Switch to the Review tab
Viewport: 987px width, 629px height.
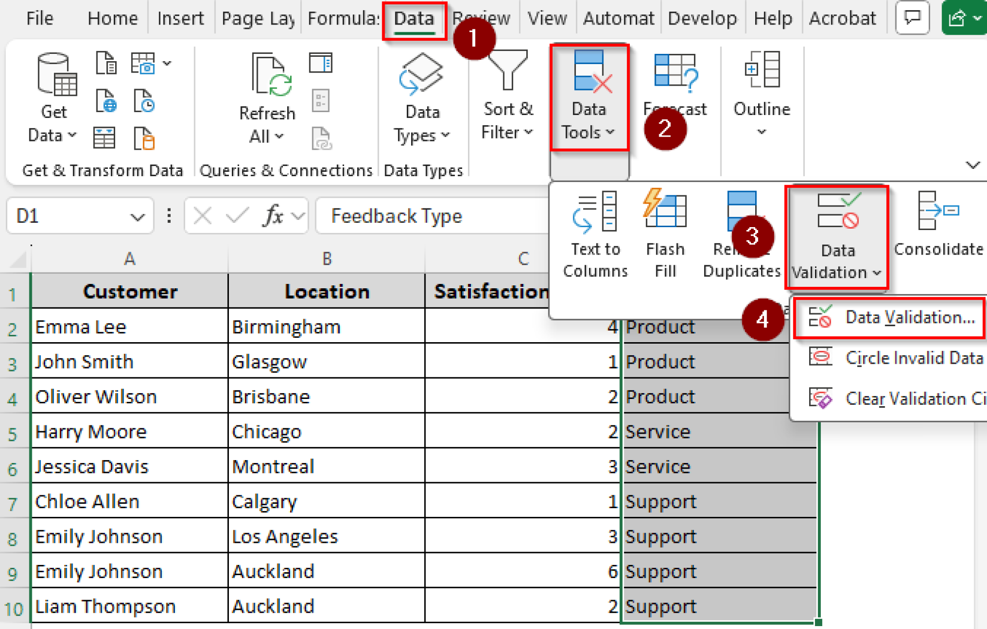481,18
